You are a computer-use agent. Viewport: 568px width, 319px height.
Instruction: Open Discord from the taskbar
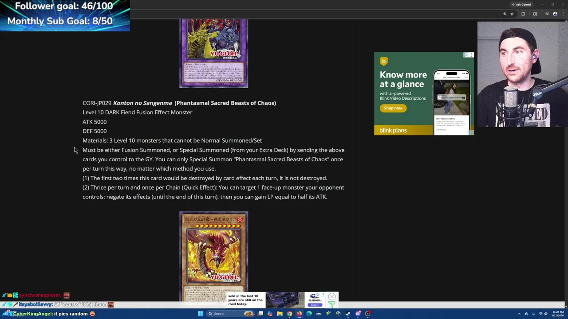[x=358, y=314]
